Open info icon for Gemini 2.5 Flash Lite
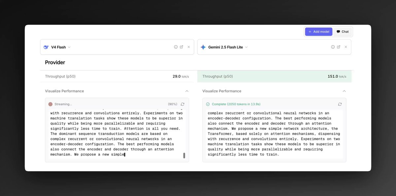Screen dimensions: 396x196 point(333,47)
